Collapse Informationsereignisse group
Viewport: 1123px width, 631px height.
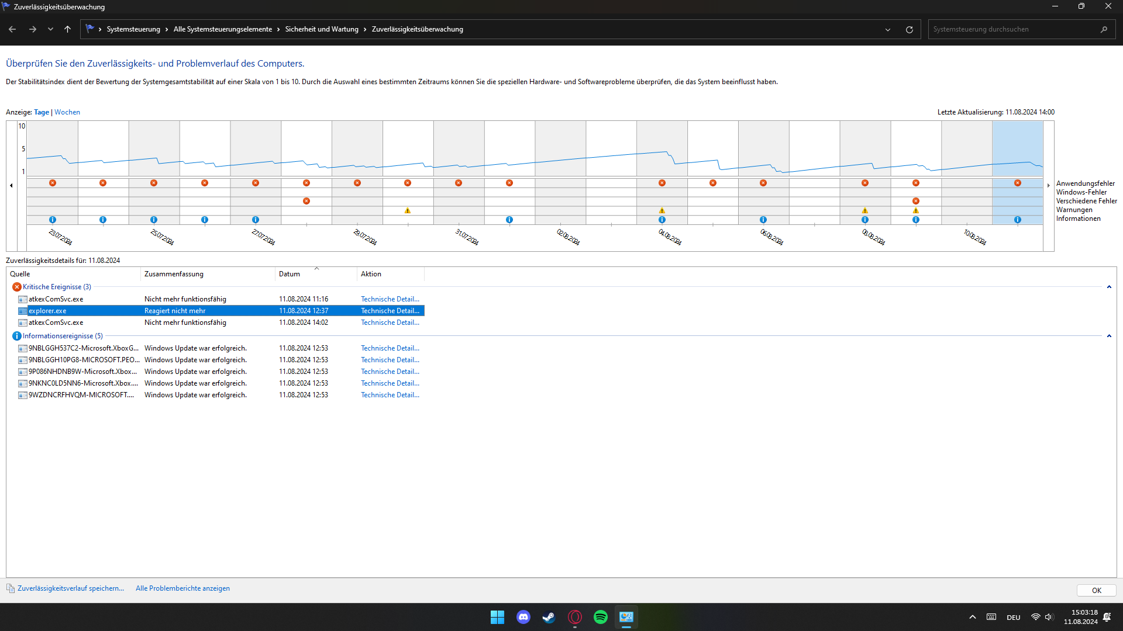point(1109,336)
